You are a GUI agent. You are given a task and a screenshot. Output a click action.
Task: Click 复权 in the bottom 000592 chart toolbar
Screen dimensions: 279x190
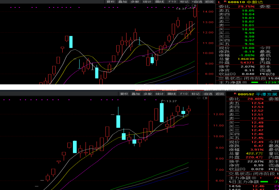124,94
